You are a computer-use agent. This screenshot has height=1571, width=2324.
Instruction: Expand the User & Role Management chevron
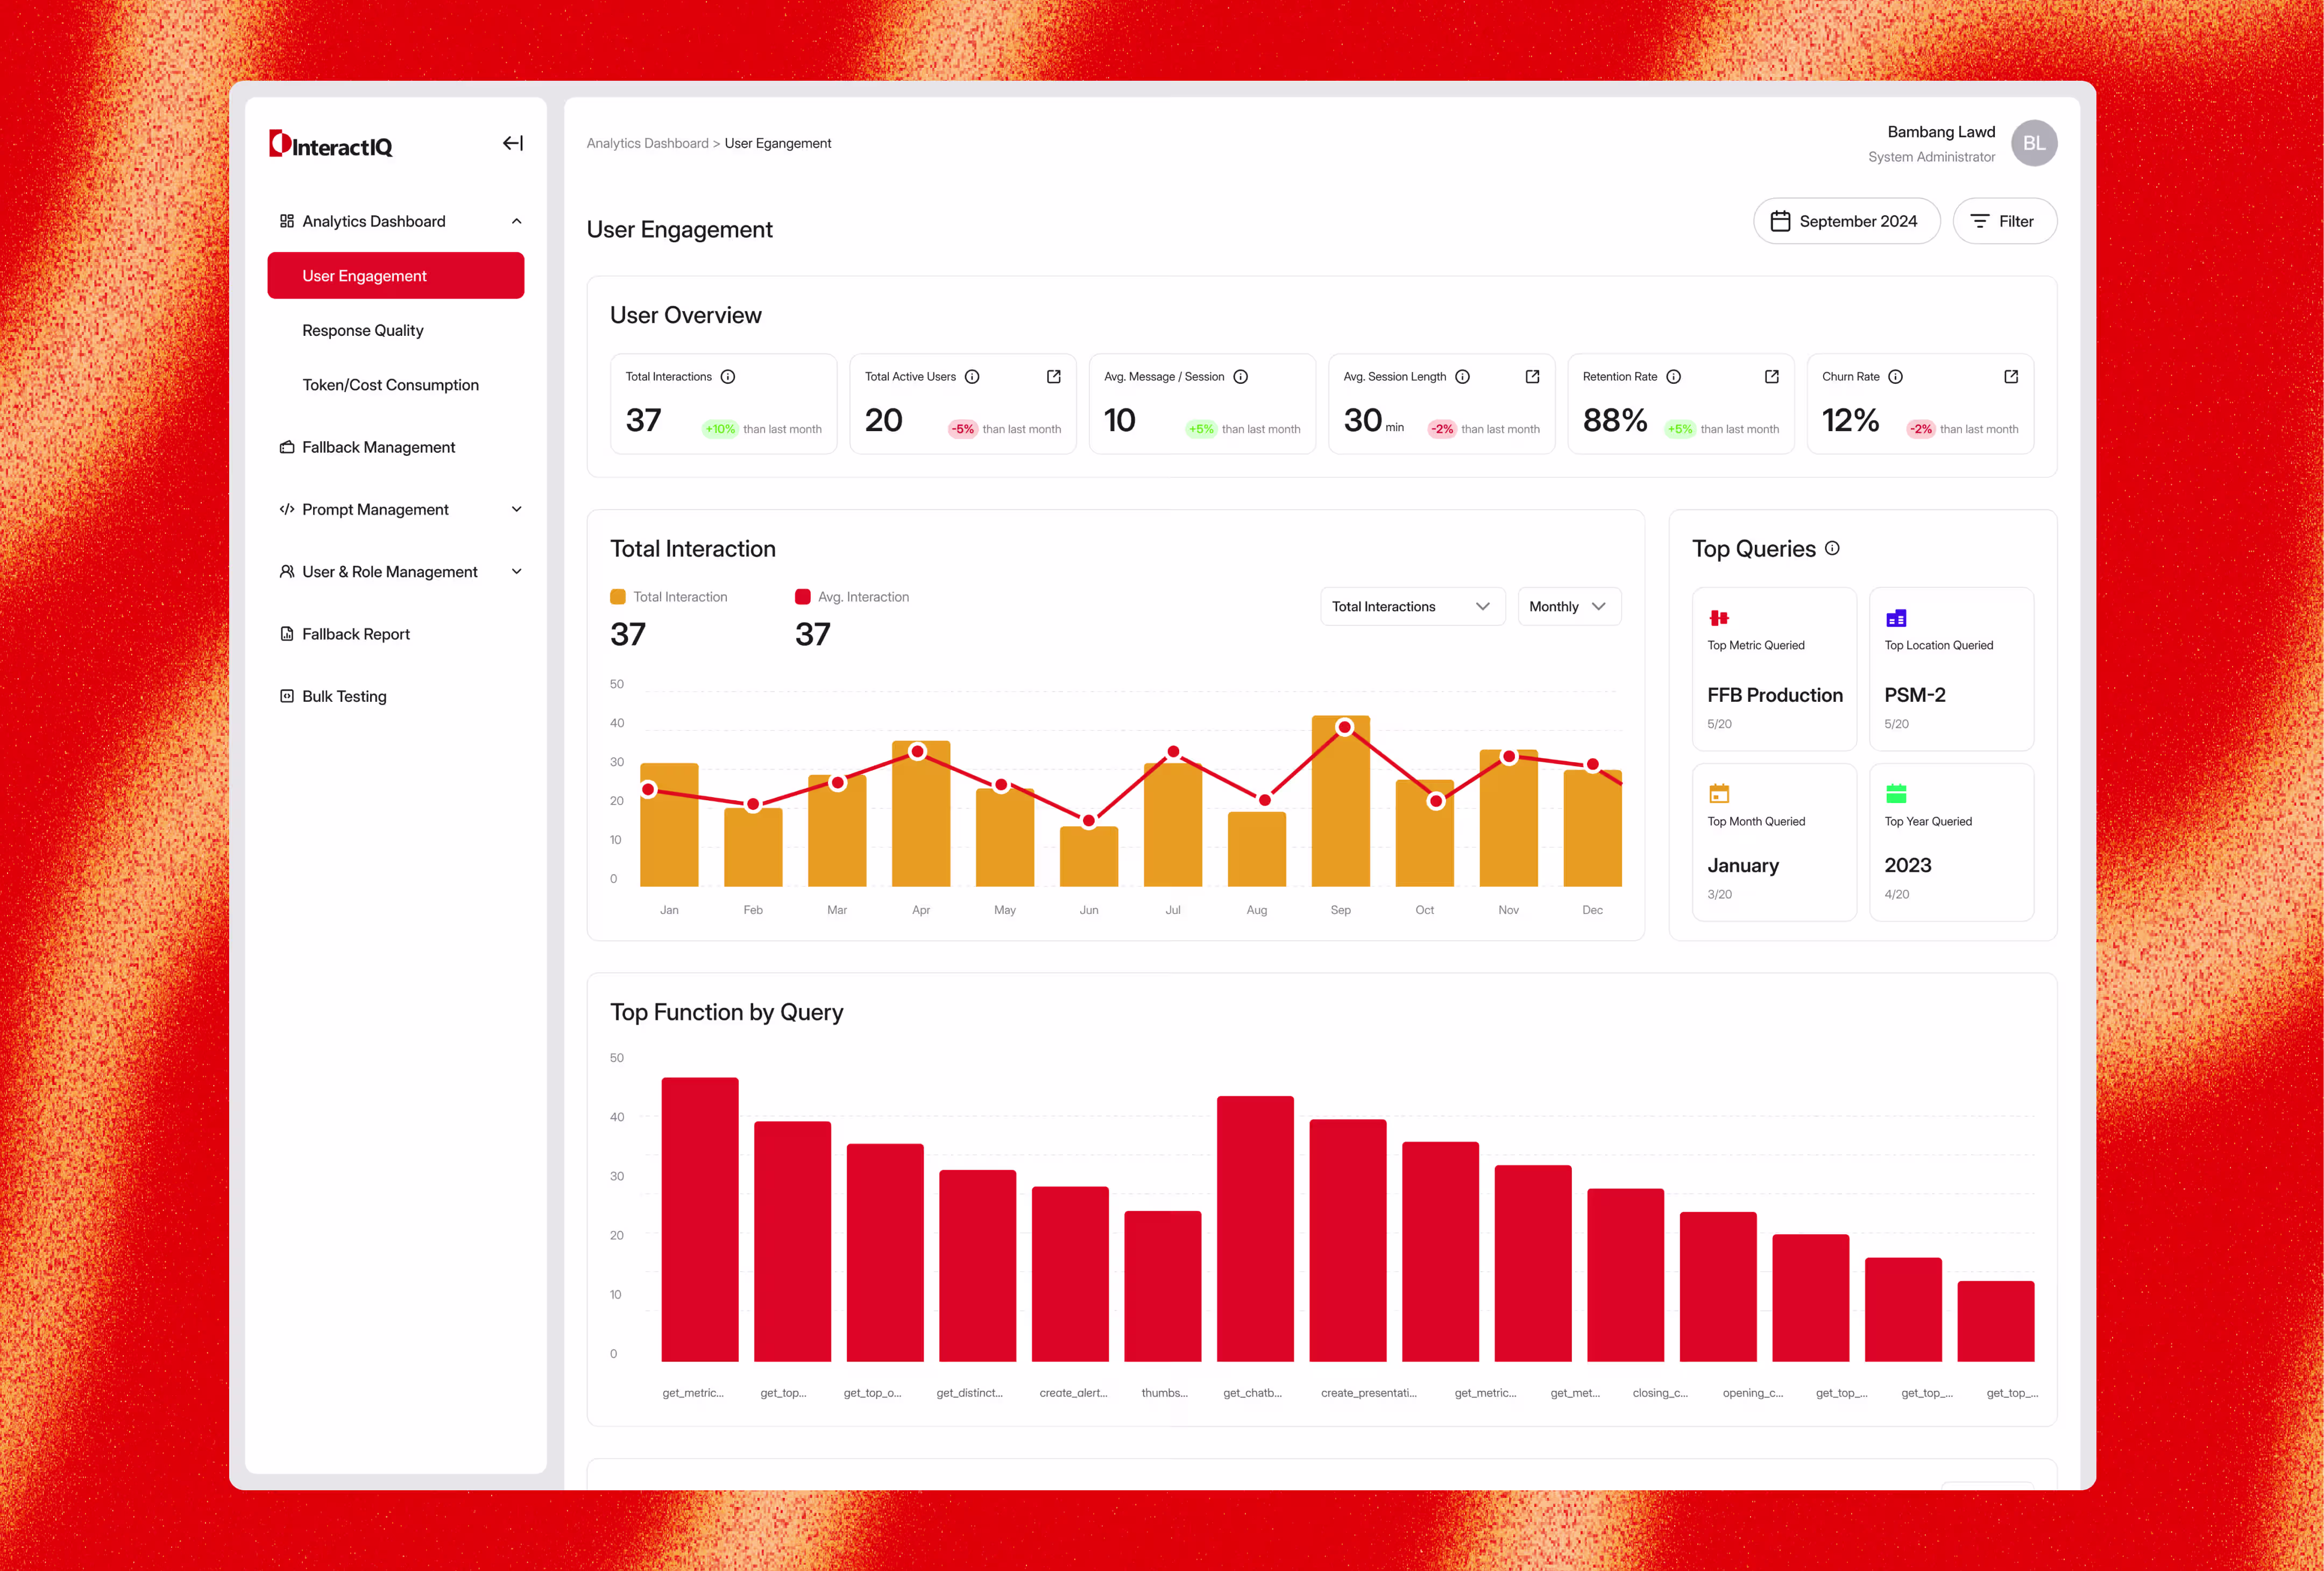516,572
